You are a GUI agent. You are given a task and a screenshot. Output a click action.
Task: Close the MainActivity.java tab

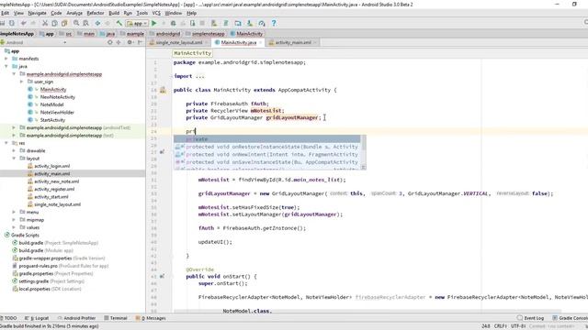tap(260, 43)
